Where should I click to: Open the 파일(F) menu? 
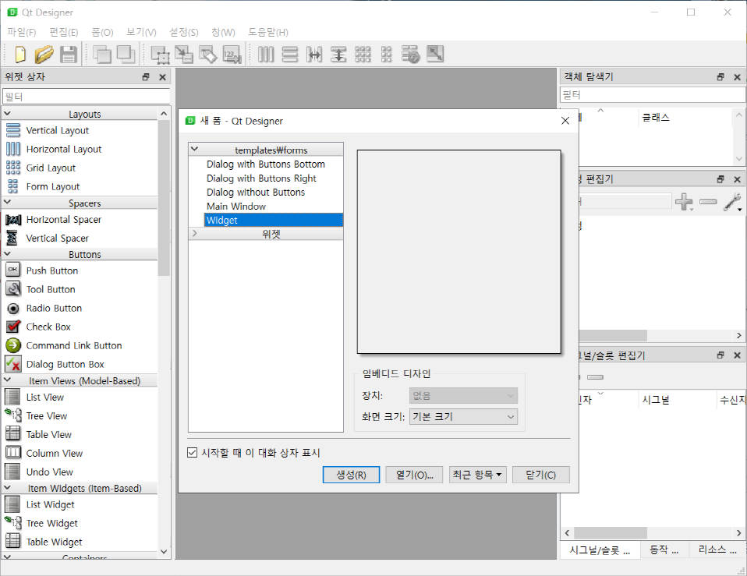(x=22, y=32)
